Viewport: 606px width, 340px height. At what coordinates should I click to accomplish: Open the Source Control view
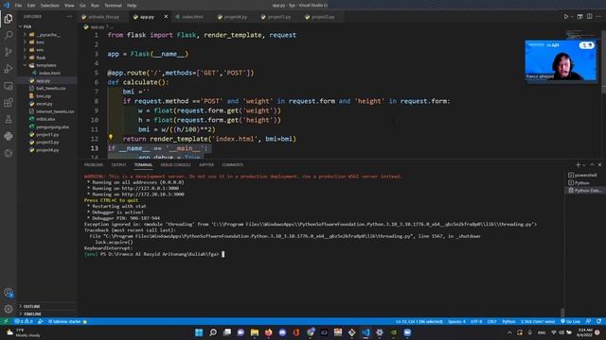(x=9, y=52)
